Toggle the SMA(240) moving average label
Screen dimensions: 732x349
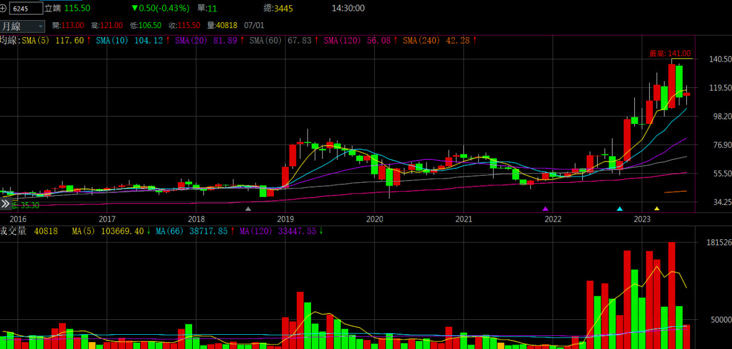pos(420,41)
